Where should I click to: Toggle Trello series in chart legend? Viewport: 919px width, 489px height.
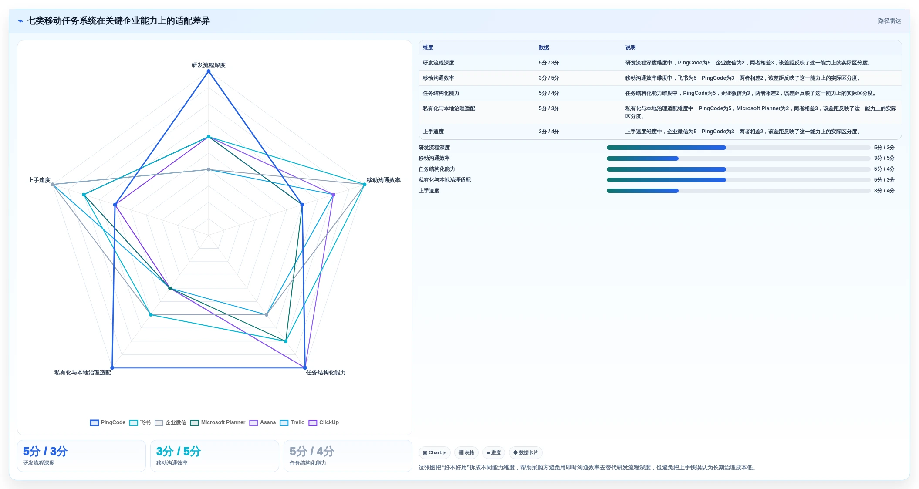(x=292, y=422)
